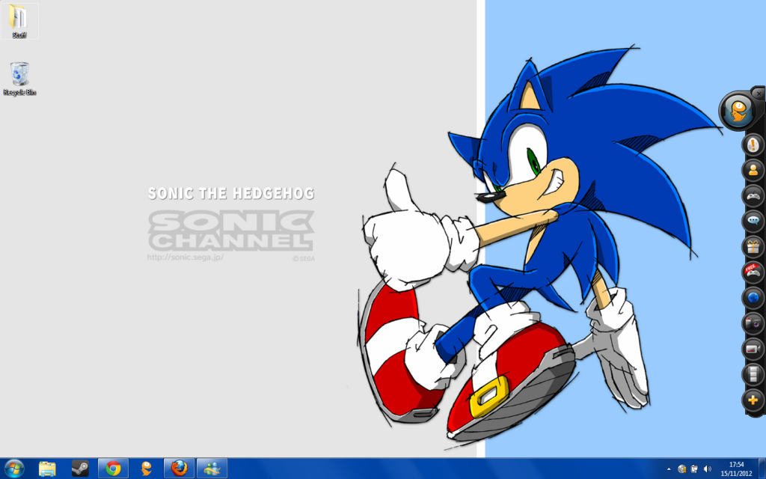
Task: Open Raptr notifications exclamation icon
Action: point(753,144)
